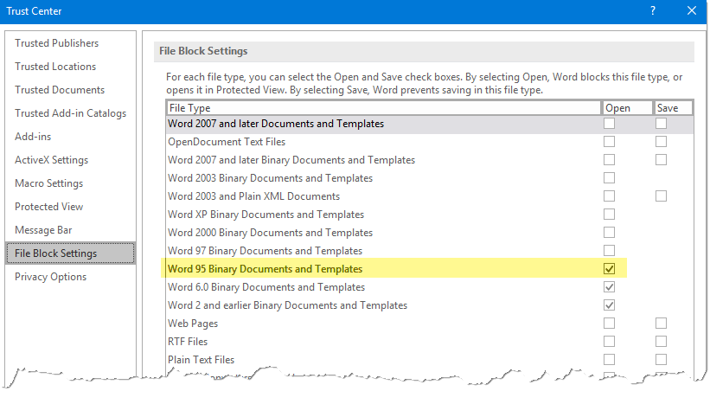Check Open for Word 2000 Binary Documents
Viewport: 710px width, 404px height.
(x=609, y=233)
